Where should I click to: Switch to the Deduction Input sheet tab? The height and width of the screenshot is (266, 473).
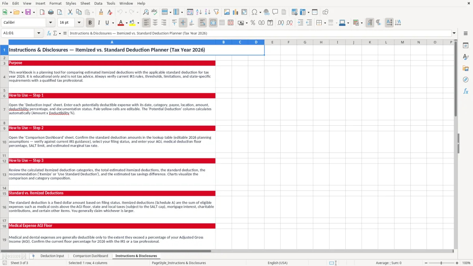point(52,256)
